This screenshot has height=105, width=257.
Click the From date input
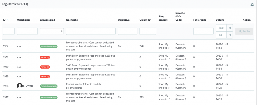pos(221,28)
